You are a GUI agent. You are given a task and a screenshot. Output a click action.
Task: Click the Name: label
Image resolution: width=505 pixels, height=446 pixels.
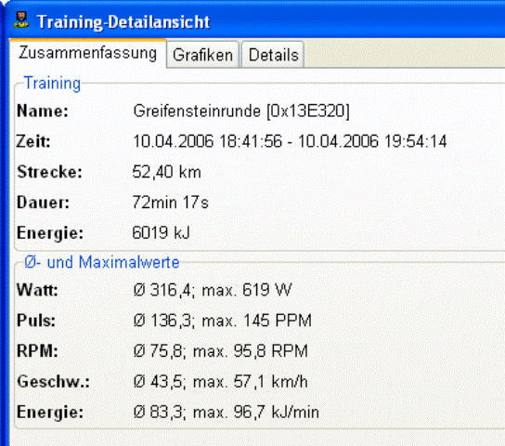[43, 111]
